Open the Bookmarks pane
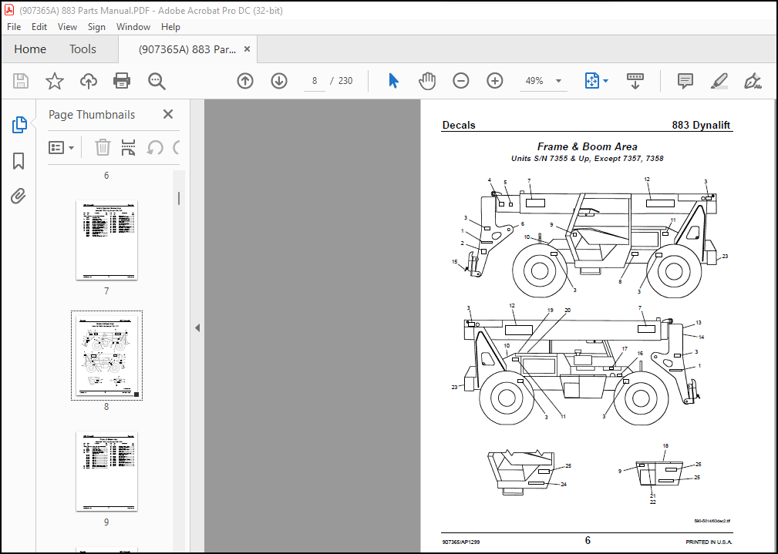 (19, 161)
